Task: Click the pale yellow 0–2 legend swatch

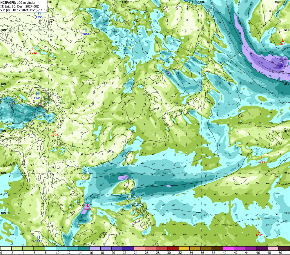Action: point(6,248)
